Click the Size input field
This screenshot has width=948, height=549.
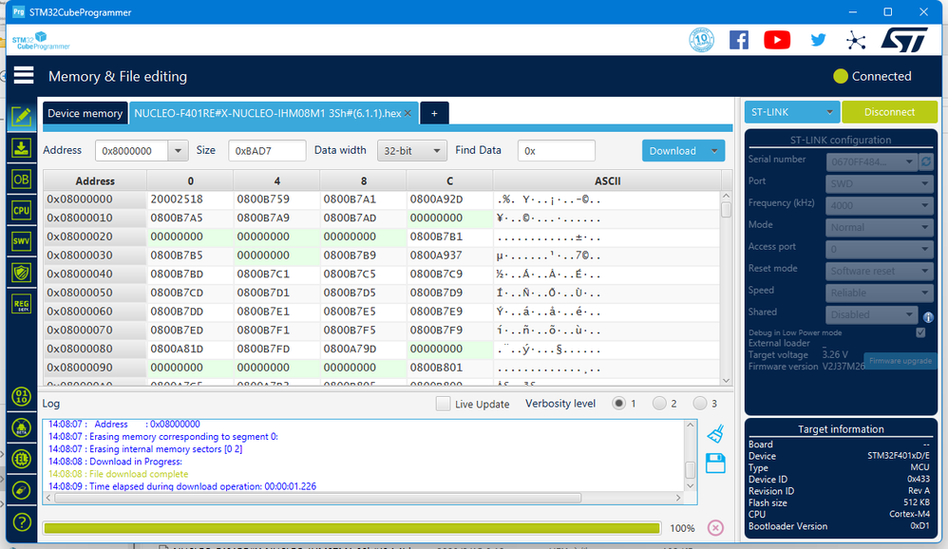tap(267, 151)
